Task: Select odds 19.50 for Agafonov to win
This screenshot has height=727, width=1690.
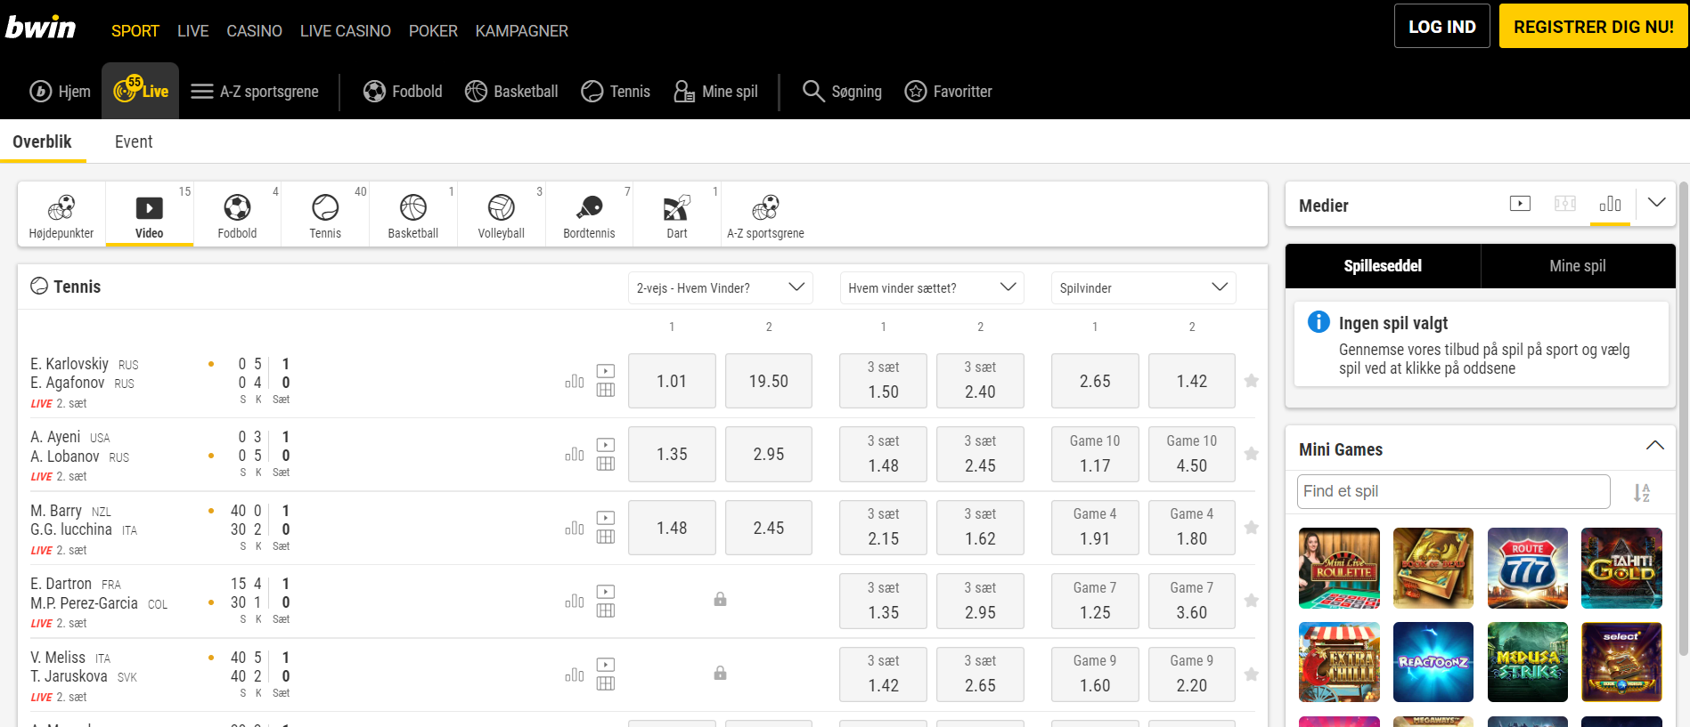Action: (769, 381)
